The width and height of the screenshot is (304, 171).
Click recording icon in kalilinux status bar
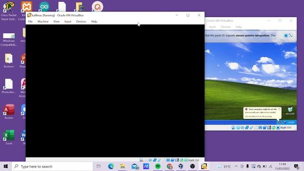click(x=172, y=160)
